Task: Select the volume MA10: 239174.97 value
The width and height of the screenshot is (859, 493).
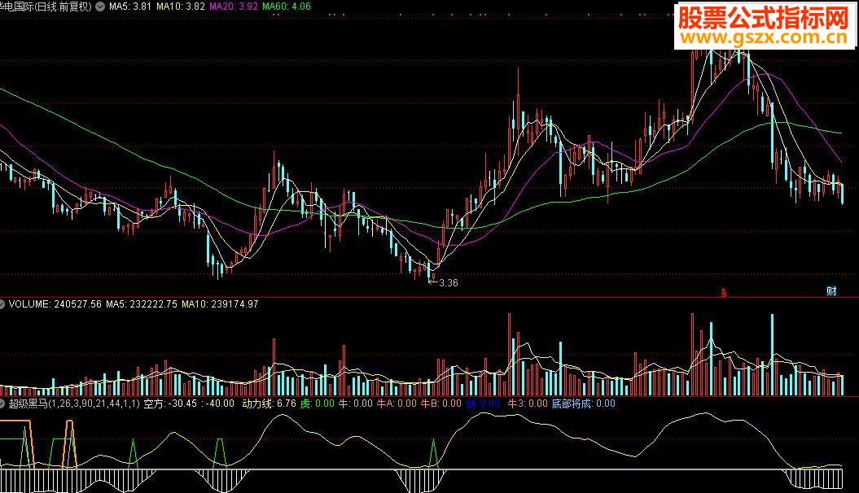Action: [220, 304]
